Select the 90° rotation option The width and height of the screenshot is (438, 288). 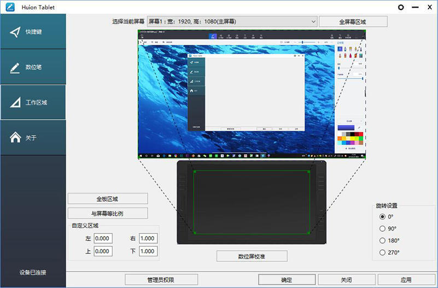(x=388, y=228)
